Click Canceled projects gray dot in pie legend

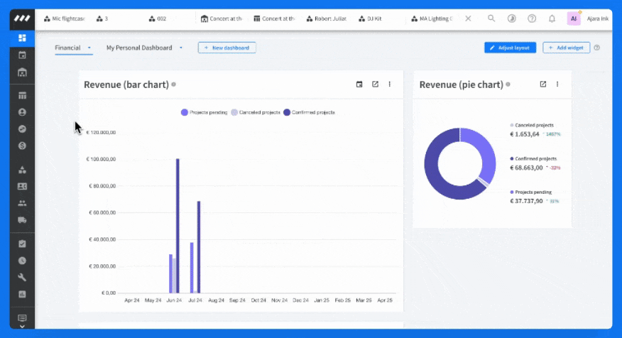tap(512, 125)
